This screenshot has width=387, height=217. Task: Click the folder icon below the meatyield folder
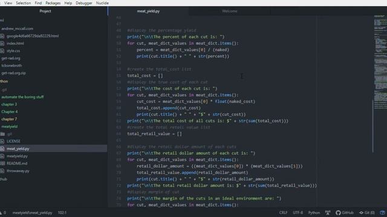coord(2,134)
